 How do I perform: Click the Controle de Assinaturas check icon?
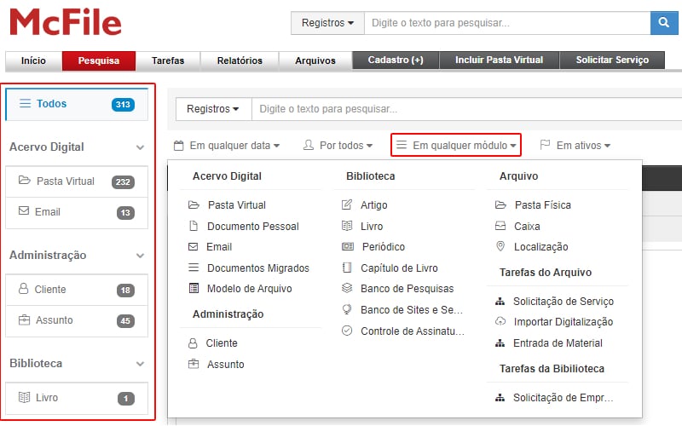pyautogui.click(x=346, y=331)
